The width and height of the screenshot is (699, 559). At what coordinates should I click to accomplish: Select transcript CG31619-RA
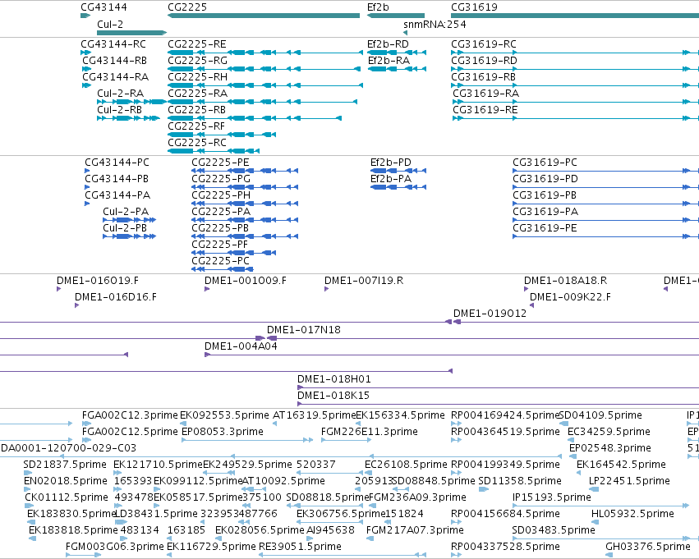(x=486, y=94)
